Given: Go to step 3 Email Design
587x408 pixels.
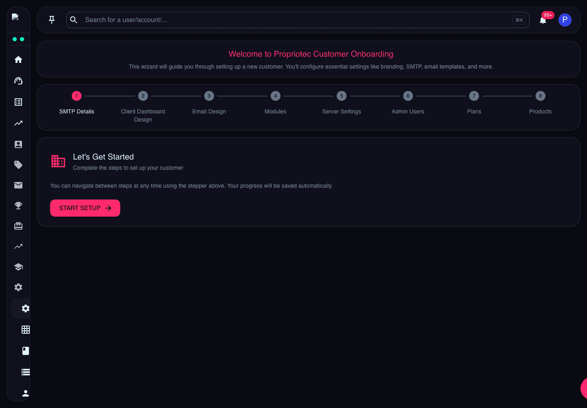Looking at the screenshot, I should point(209,103).
